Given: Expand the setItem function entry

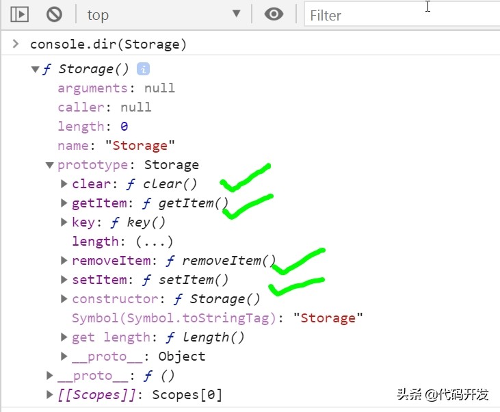Looking at the screenshot, I should coord(64,280).
